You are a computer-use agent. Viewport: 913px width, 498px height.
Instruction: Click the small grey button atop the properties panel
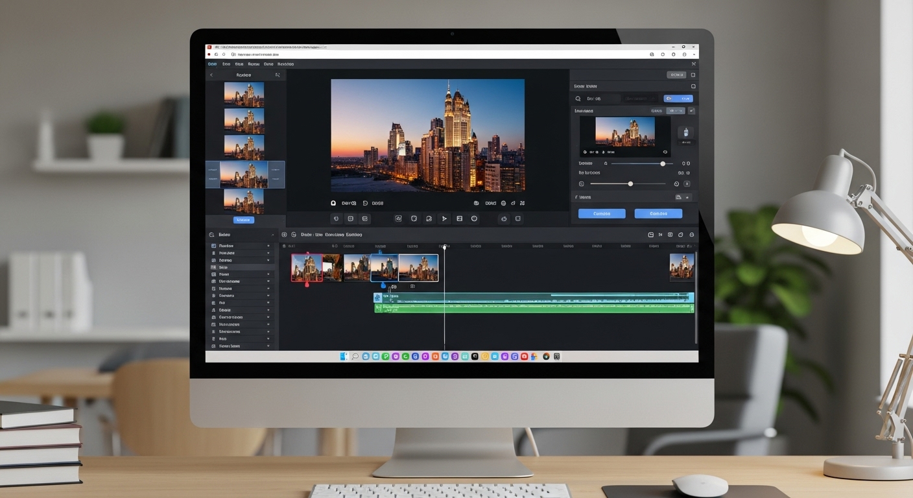click(676, 75)
